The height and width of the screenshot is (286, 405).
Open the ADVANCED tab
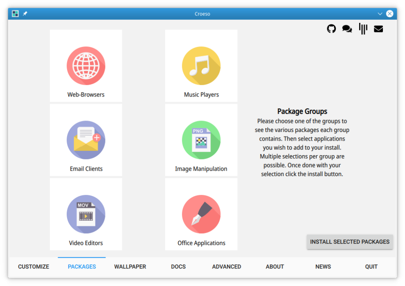click(x=226, y=266)
